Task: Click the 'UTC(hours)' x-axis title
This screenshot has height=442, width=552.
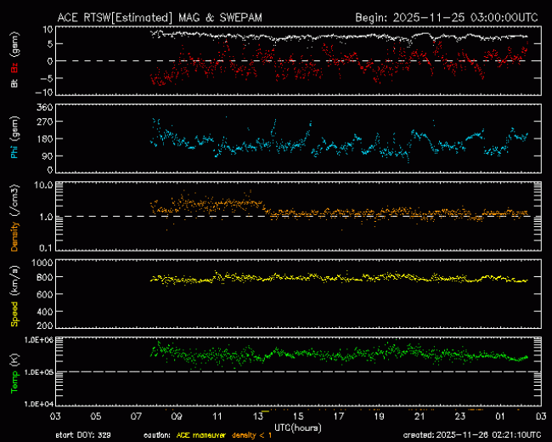Action: 298,428
